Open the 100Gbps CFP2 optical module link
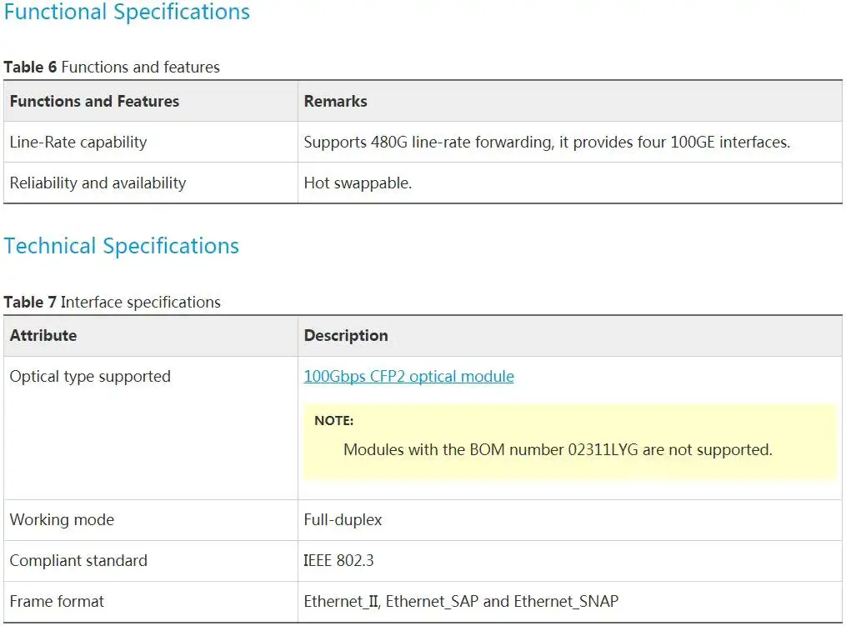The width and height of the screenshot is (846, 626). click(408, 377)
